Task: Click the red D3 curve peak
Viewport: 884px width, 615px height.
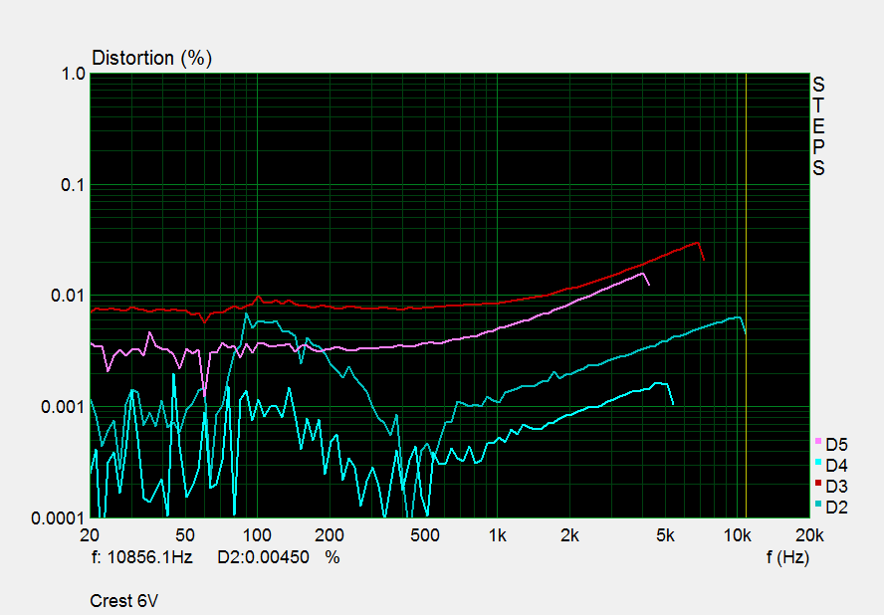Action: 699,243
